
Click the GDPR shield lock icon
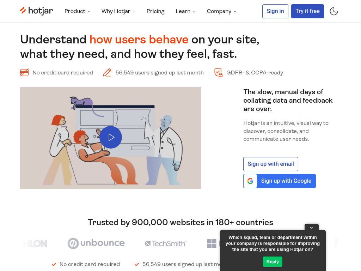point(218,73)
